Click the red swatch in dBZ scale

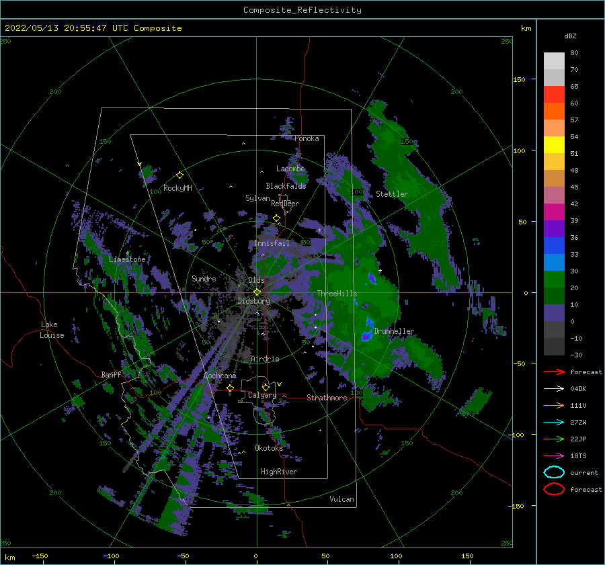[554, 95]
